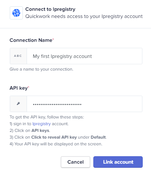Image resolution: width=151 pixels, height=173 pixels.
Task: Click the red asterisk after Connection Name
Action: point(53,39)
